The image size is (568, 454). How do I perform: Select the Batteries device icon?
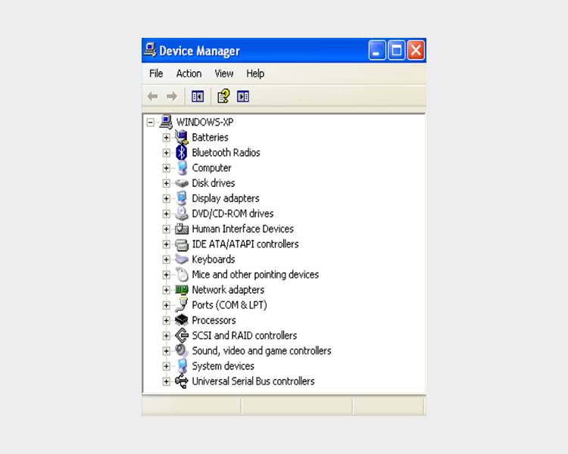181,138
